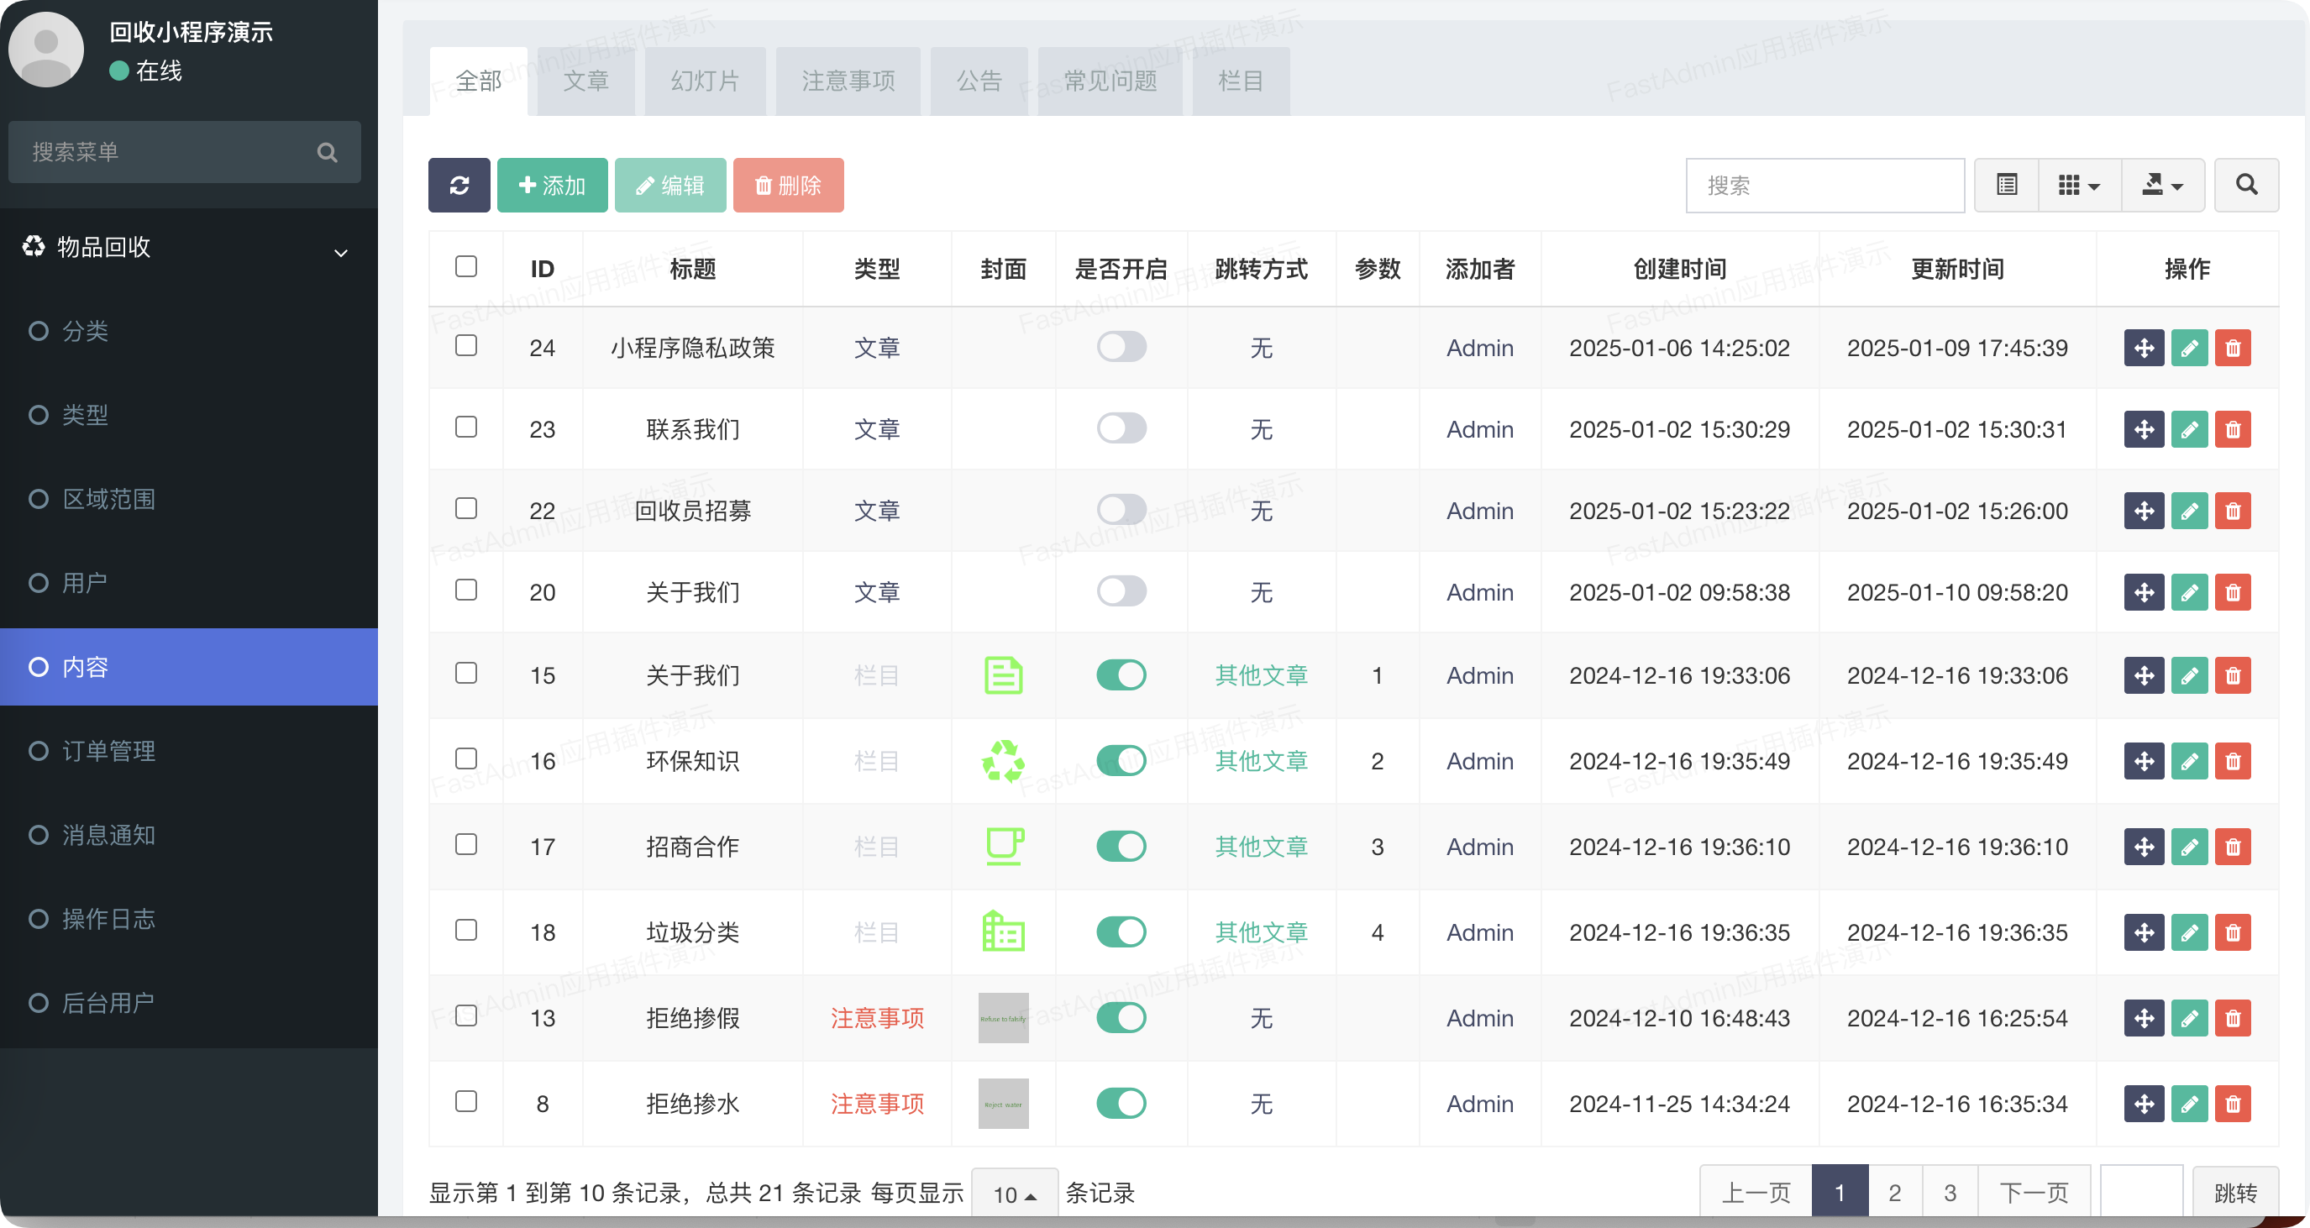Image resolution: width=2310 pixels, height=1228 pixels.
Task: Click the search magnifier button in toolbar
Action: (2246, 186)
